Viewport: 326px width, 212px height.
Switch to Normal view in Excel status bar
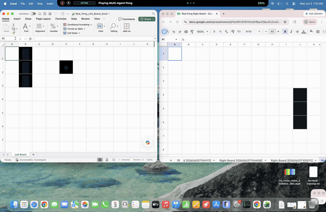click(100, 160)
